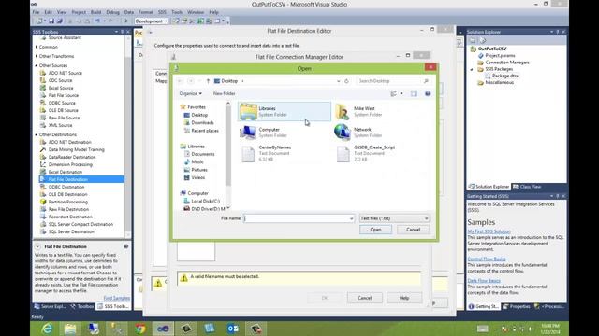Select Connection Managers in Solution Explorer
599x336 pixels.
click(x=507, y=63)
